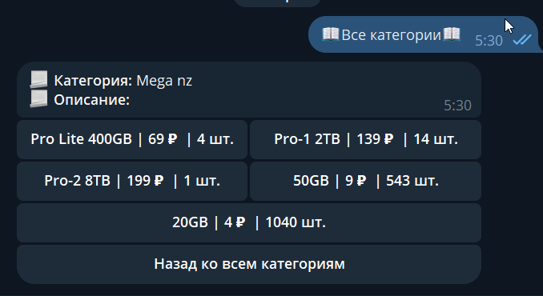Click the 5:30 timestamp of the bot message

tap(457, 106)
